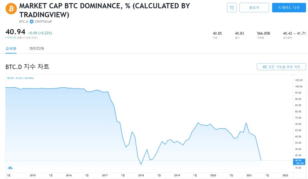Click the 40.42 — 41.71 daily range
This screenshot has width=308, height=179.
294,33
